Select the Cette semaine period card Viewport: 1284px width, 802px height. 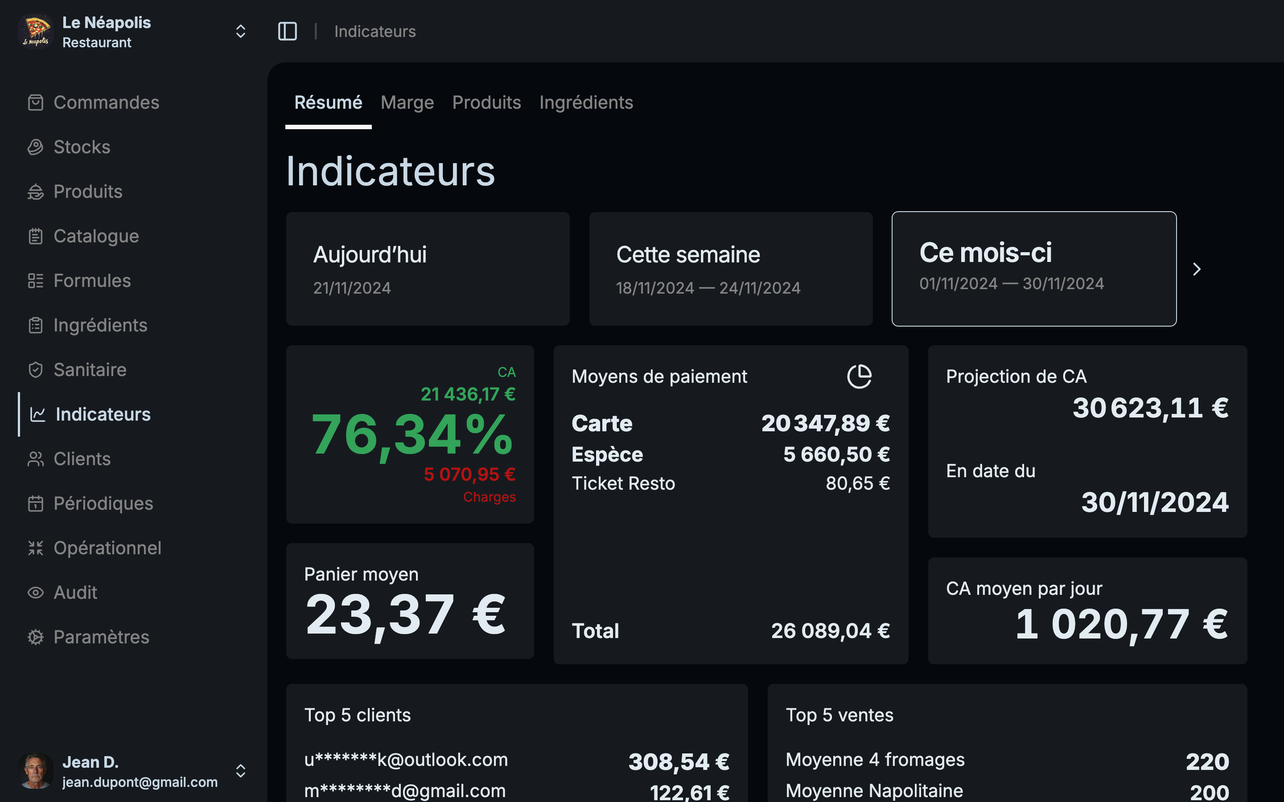[731, 269]
